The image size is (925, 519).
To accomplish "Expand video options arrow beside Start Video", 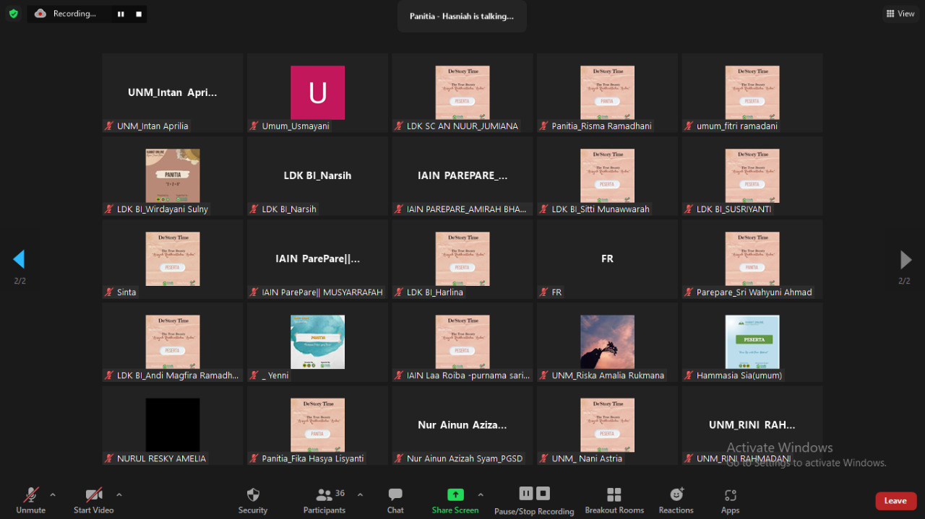I will (119, 494).
